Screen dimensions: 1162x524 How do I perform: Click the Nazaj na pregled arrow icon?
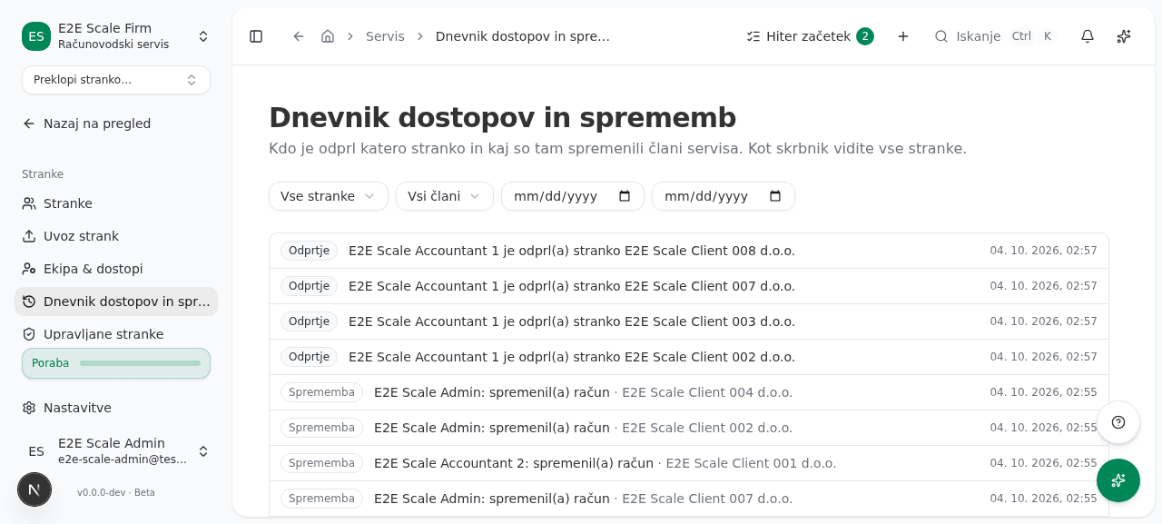[x=29, y=124]
